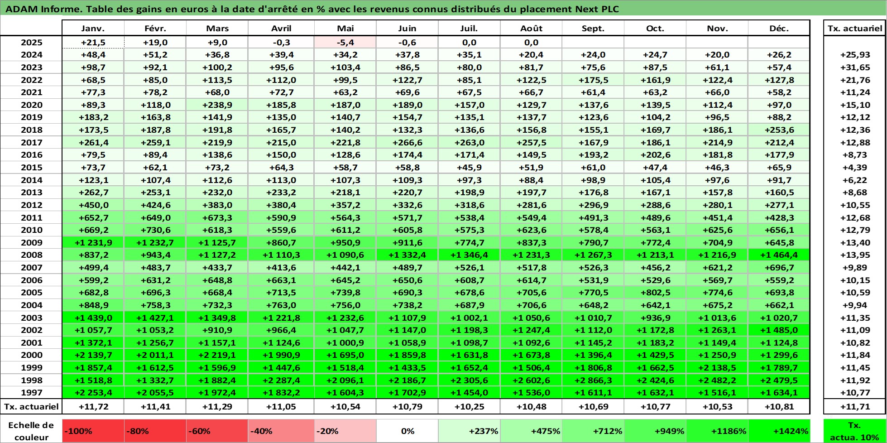Select the cell with value +2 253,4

93,393
